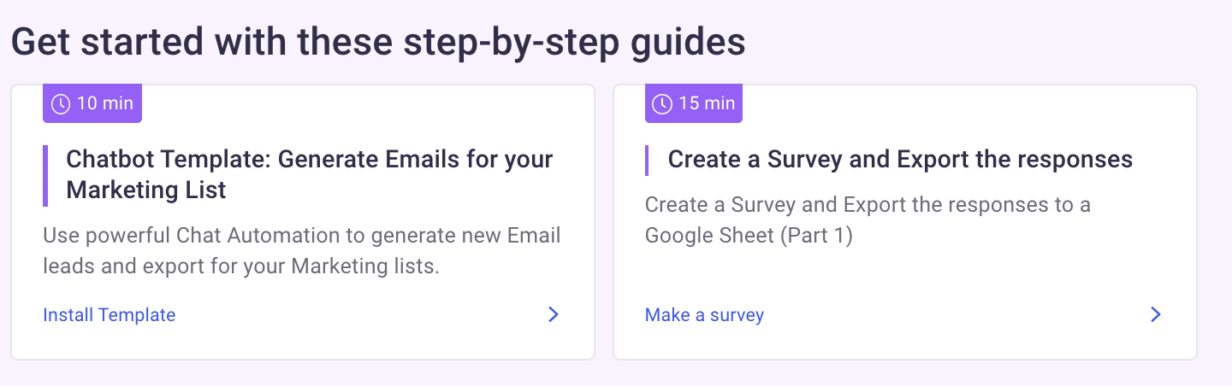The width and height of the screenshot is (1232, 386).
Task: Click the arrow beside Make a survey
Action: click(1155, 314)
